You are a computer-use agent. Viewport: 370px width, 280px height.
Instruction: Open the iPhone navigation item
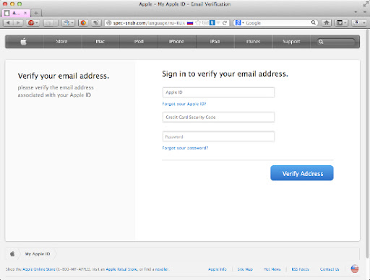[x=176, y=41]
